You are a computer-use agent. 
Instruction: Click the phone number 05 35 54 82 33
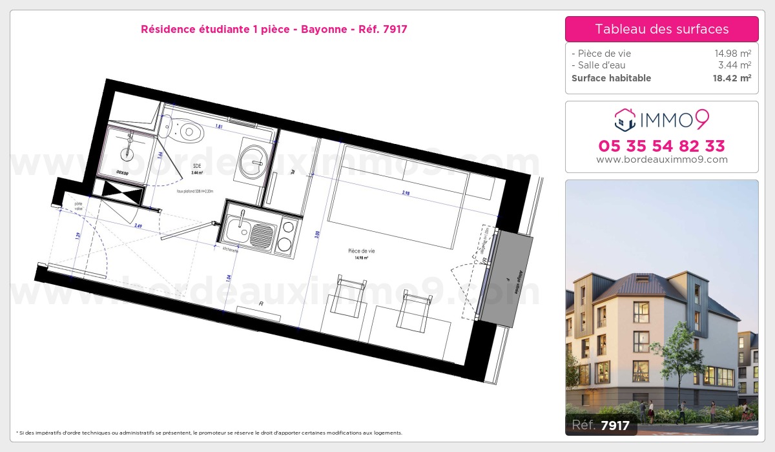point(661,146)
